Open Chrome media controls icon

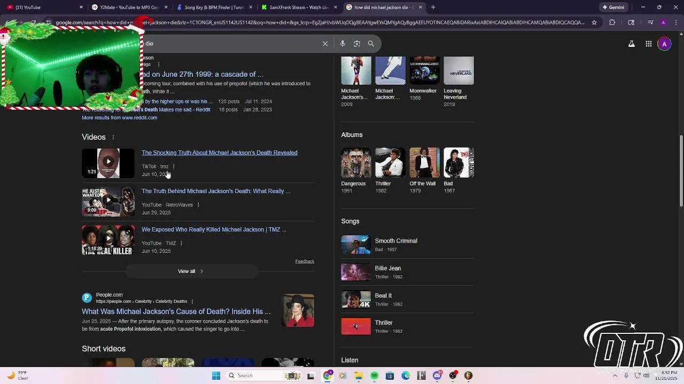(650, 22)
